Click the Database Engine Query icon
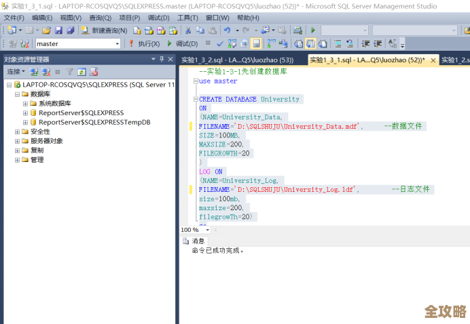470x324 pixels. (x=137, y=31)
